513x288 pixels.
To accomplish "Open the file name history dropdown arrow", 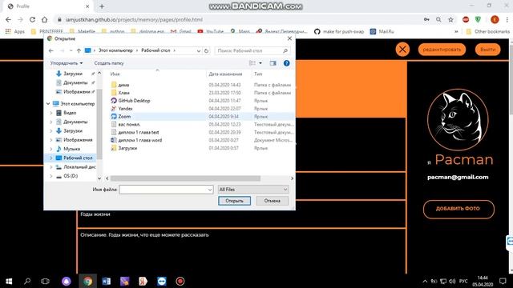I will tap(210, 190).
